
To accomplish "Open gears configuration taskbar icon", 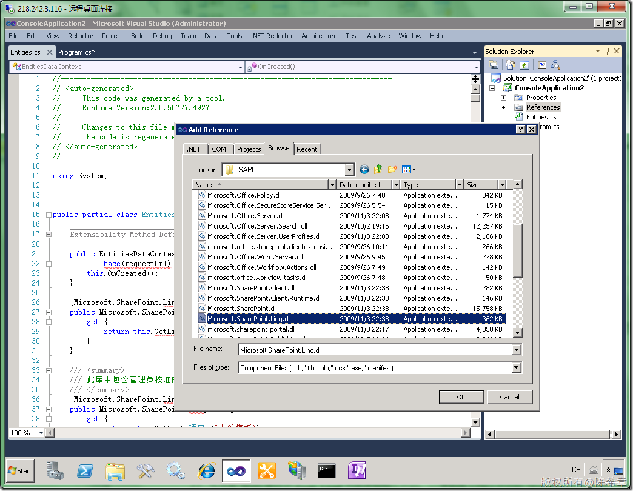I will click(x=176, y=470).
